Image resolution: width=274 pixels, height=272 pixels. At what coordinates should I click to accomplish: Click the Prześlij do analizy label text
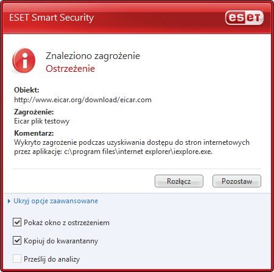[52, 259]
